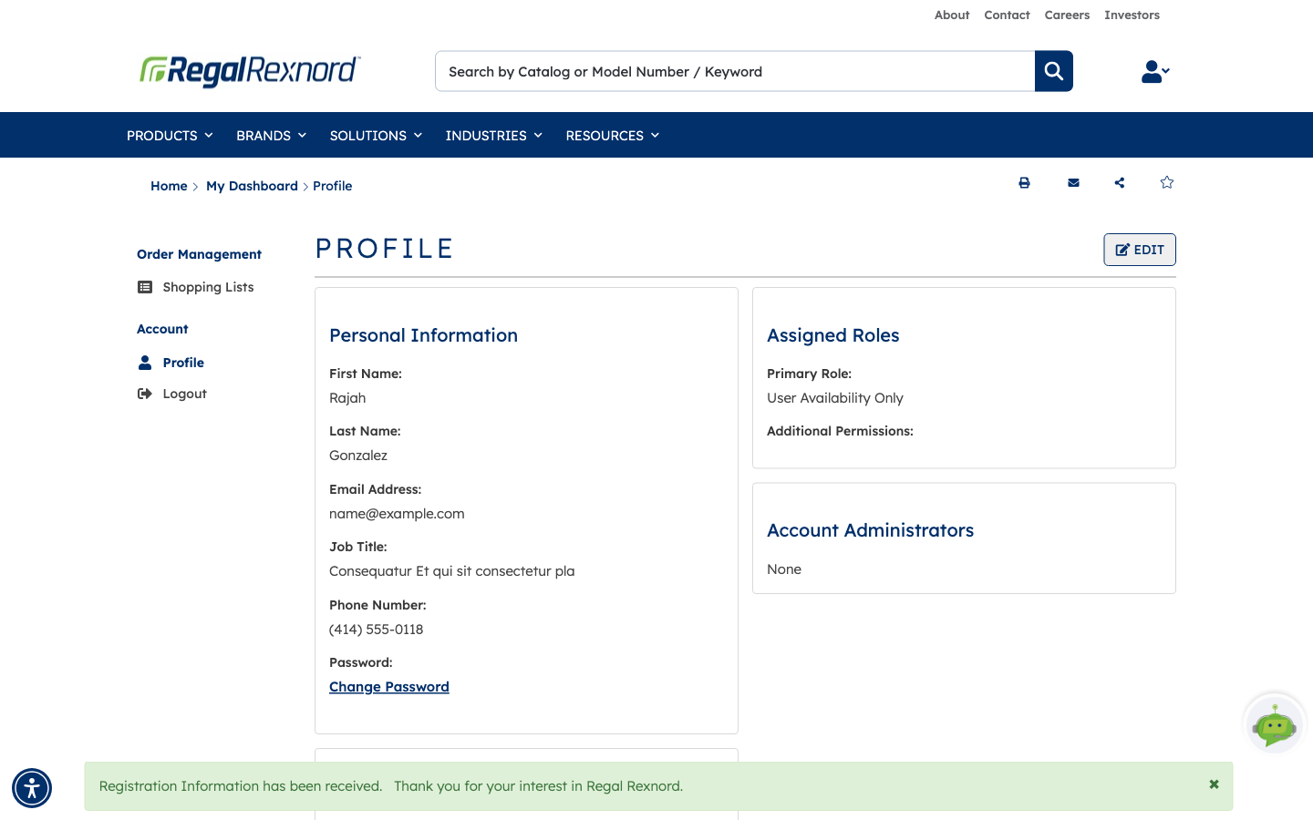Click the 'User Availability Only' role text
Image resolution: width=1313 pixels, height=820 pixels.
[835, 398]
